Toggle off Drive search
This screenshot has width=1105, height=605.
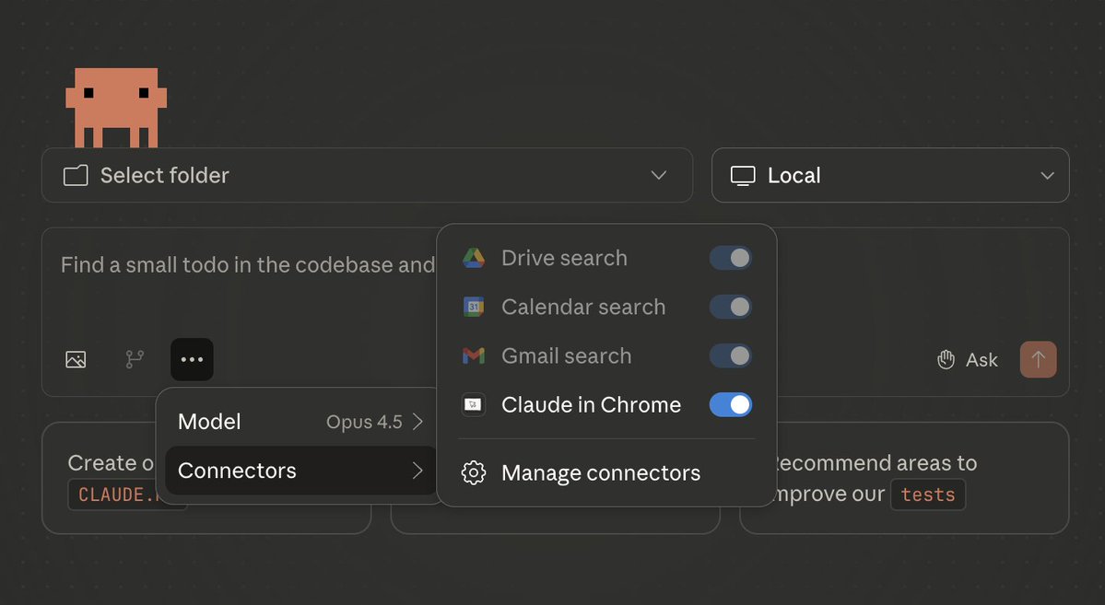730,258
